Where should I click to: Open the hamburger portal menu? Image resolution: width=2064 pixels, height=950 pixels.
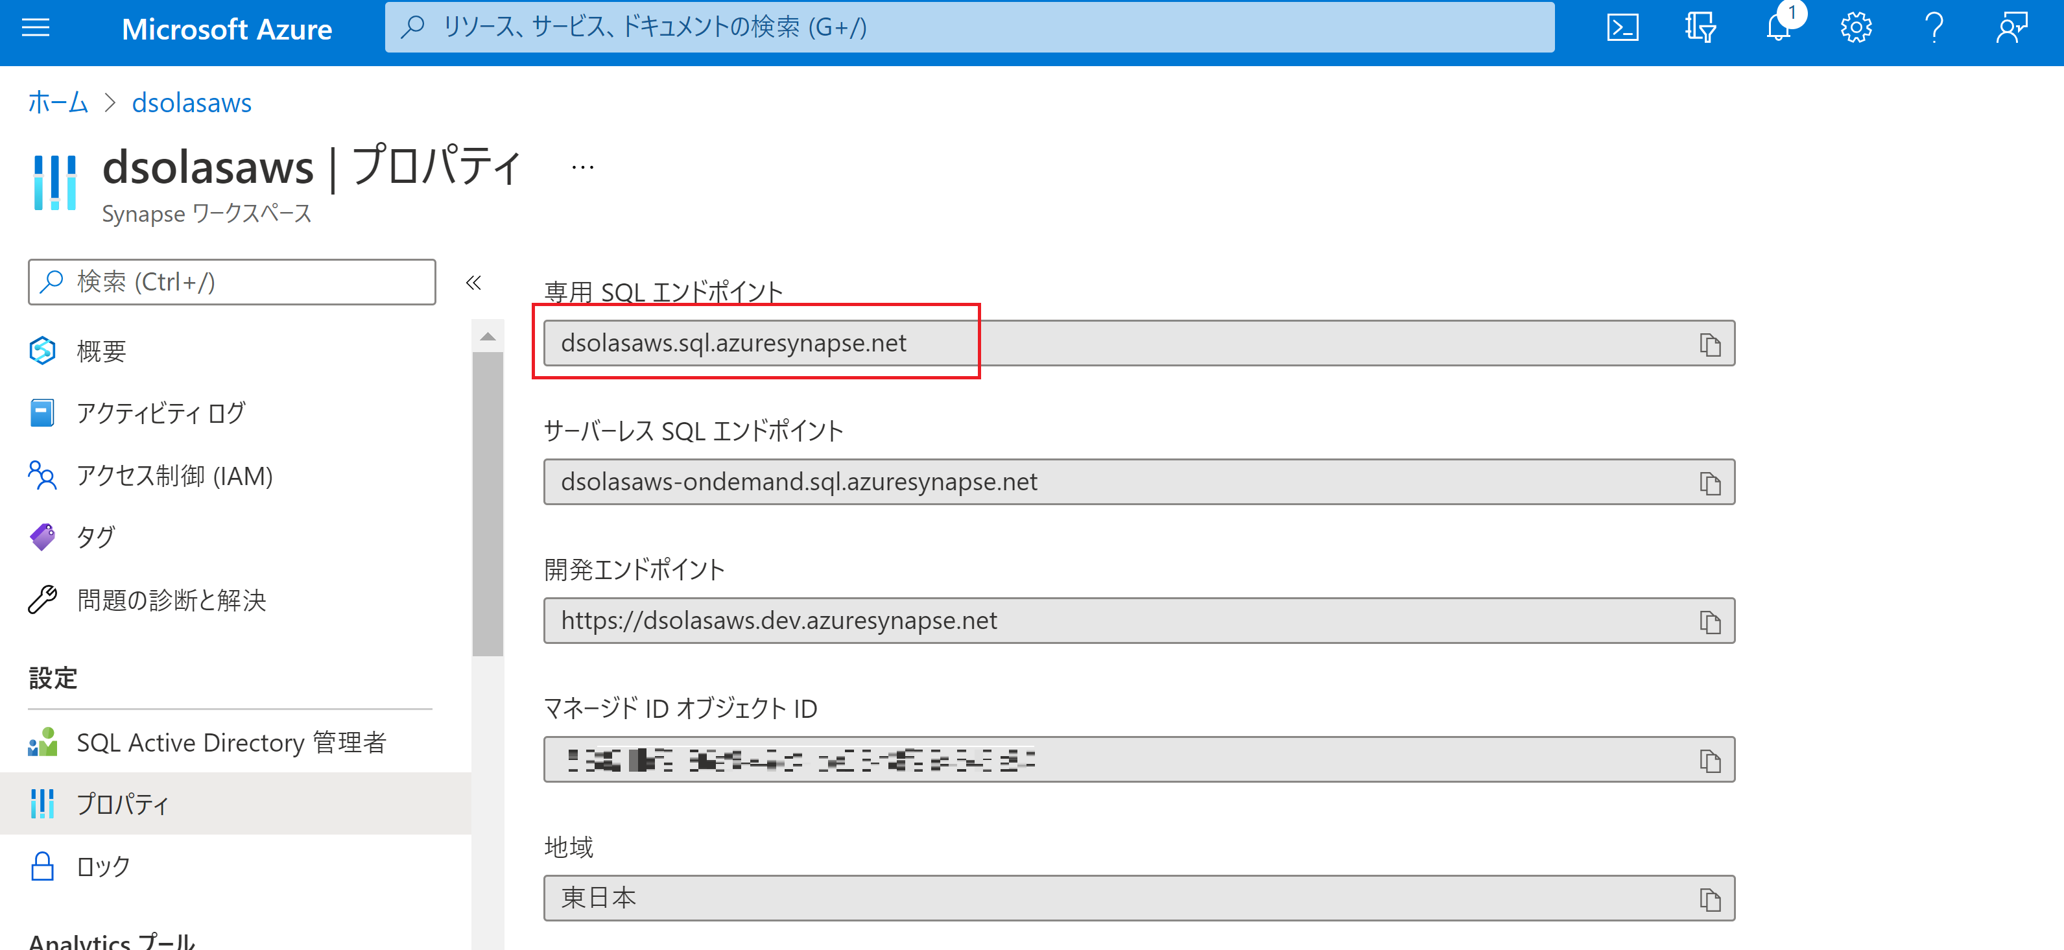[x=35, y=28]
